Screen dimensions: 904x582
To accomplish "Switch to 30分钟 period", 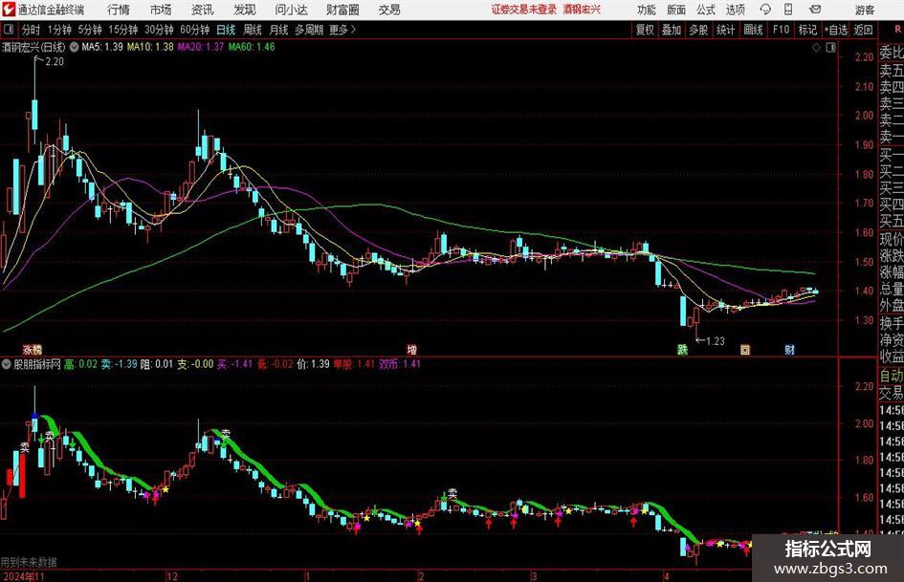I will tap(159, 30).
